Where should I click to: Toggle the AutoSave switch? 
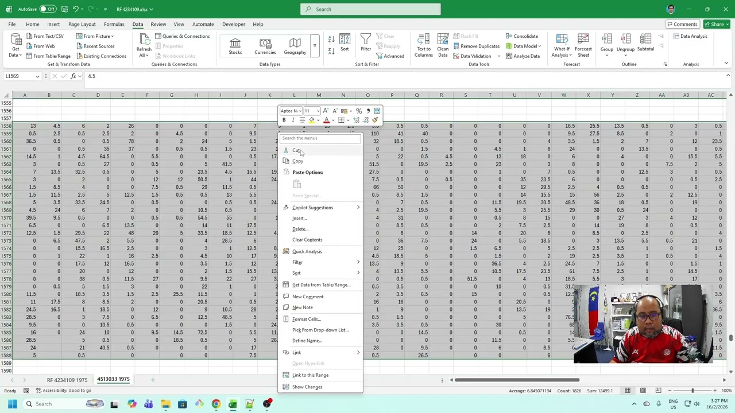pyautogui.click(x=47, y=9)
